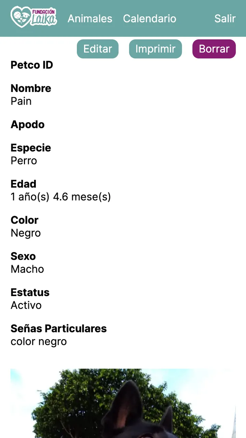
Task: Click the Señas Particulares heading
Action: click(59, 329)
